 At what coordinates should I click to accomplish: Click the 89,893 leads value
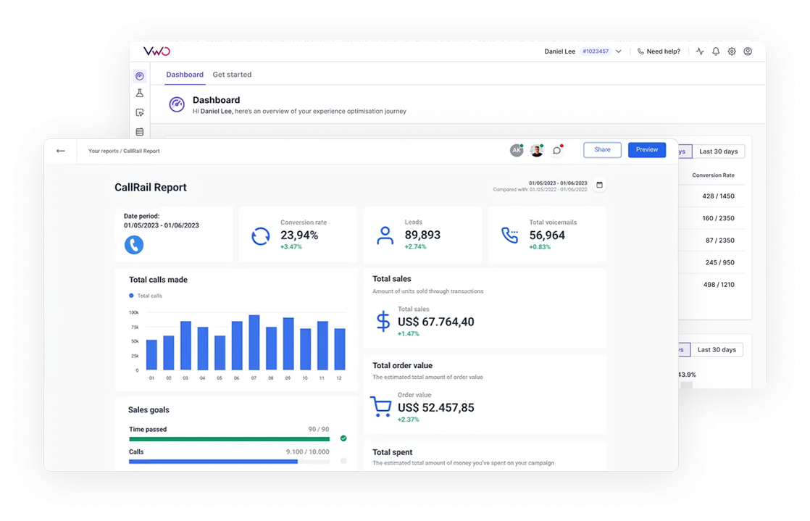pyautogui.click(x=422, y=235)
